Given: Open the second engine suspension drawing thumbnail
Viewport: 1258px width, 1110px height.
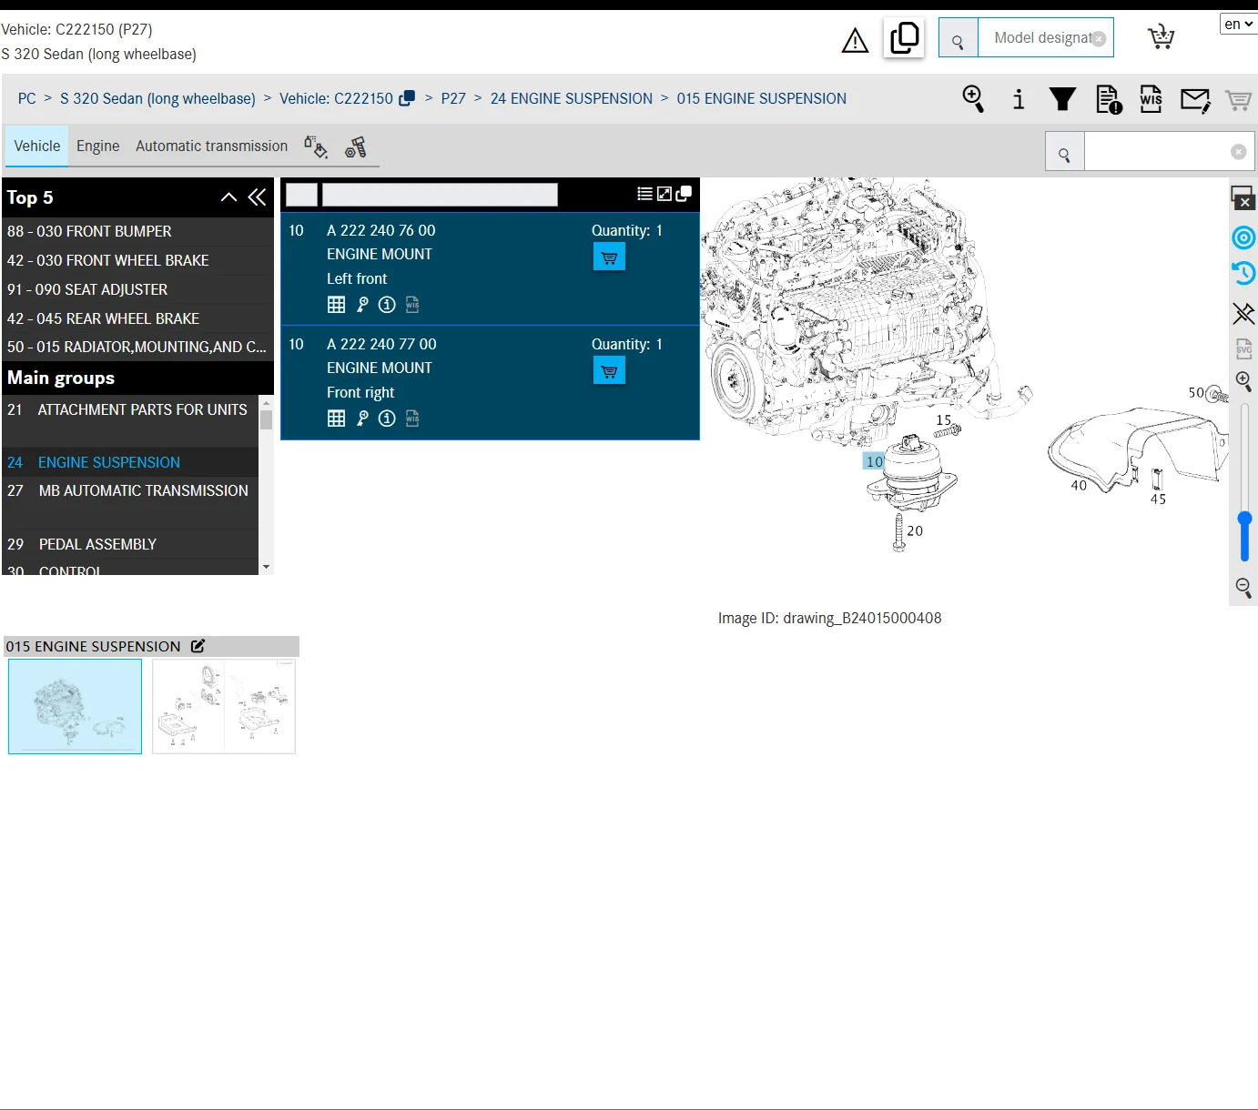Looking at the screenshot, I should click(x=224, y=706).
